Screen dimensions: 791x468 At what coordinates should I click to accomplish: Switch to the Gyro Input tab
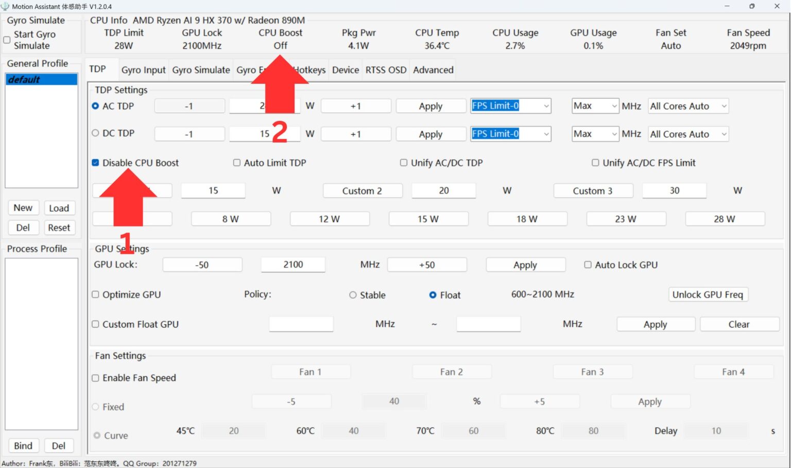click(x=143, y=70)
